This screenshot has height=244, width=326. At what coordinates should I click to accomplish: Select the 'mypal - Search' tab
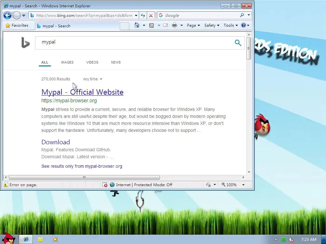pos(77,26)
